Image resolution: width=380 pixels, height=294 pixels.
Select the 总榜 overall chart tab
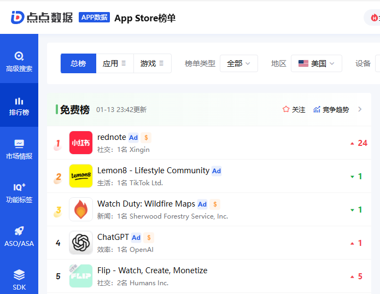(x=78, y=63)
